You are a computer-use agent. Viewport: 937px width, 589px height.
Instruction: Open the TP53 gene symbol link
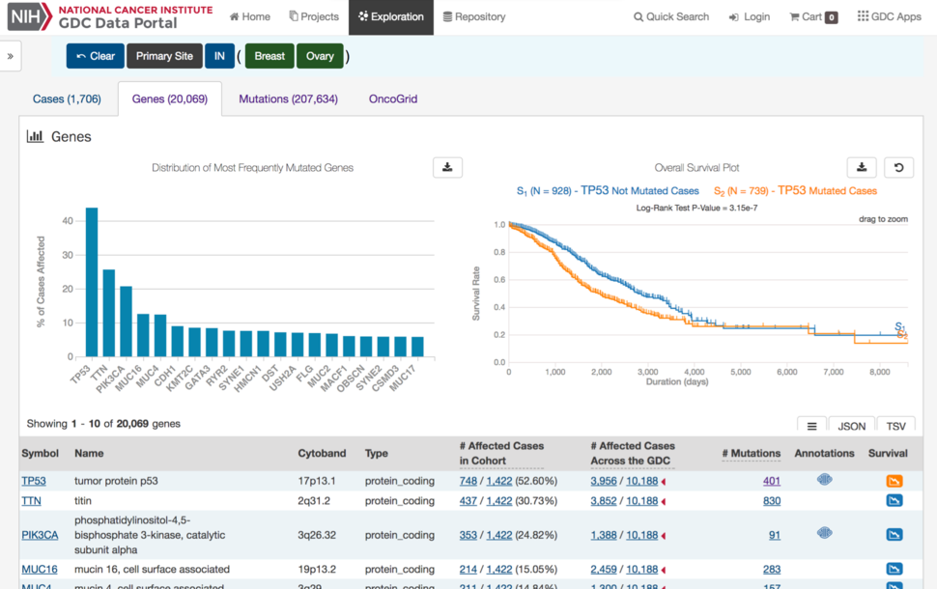click(34, 481)
